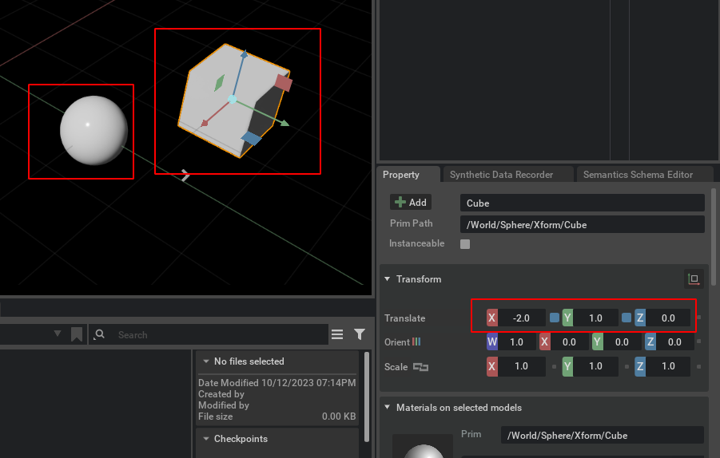The height and width of the screenshot is (458, 720).
Task: Toggle the Scale uniform link icon
Action: pos(420,367)
